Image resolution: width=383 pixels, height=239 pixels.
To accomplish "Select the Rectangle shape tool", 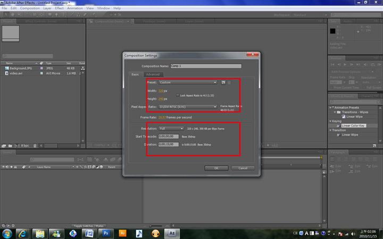I will coord(50,15).
